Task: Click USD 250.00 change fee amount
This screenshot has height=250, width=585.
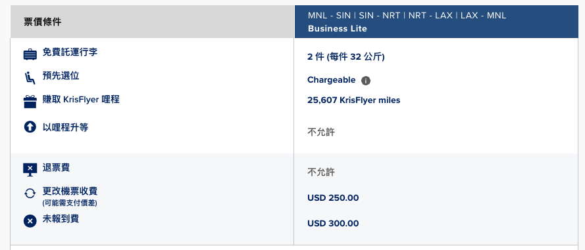Action: click(333, 198)
